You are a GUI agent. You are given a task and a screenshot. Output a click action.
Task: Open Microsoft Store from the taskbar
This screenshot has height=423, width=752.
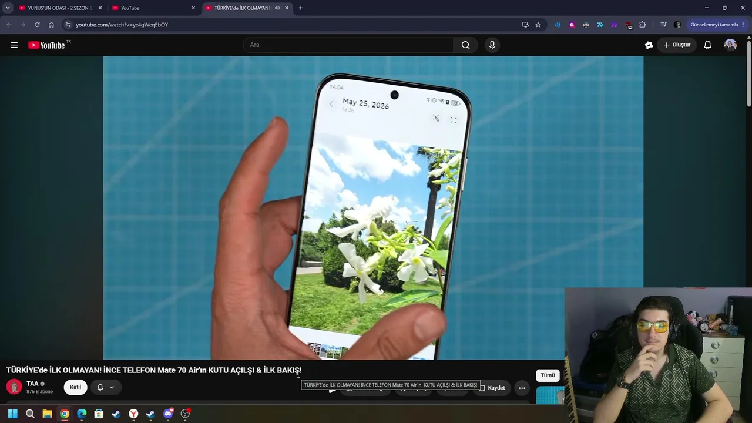(99, 414)
